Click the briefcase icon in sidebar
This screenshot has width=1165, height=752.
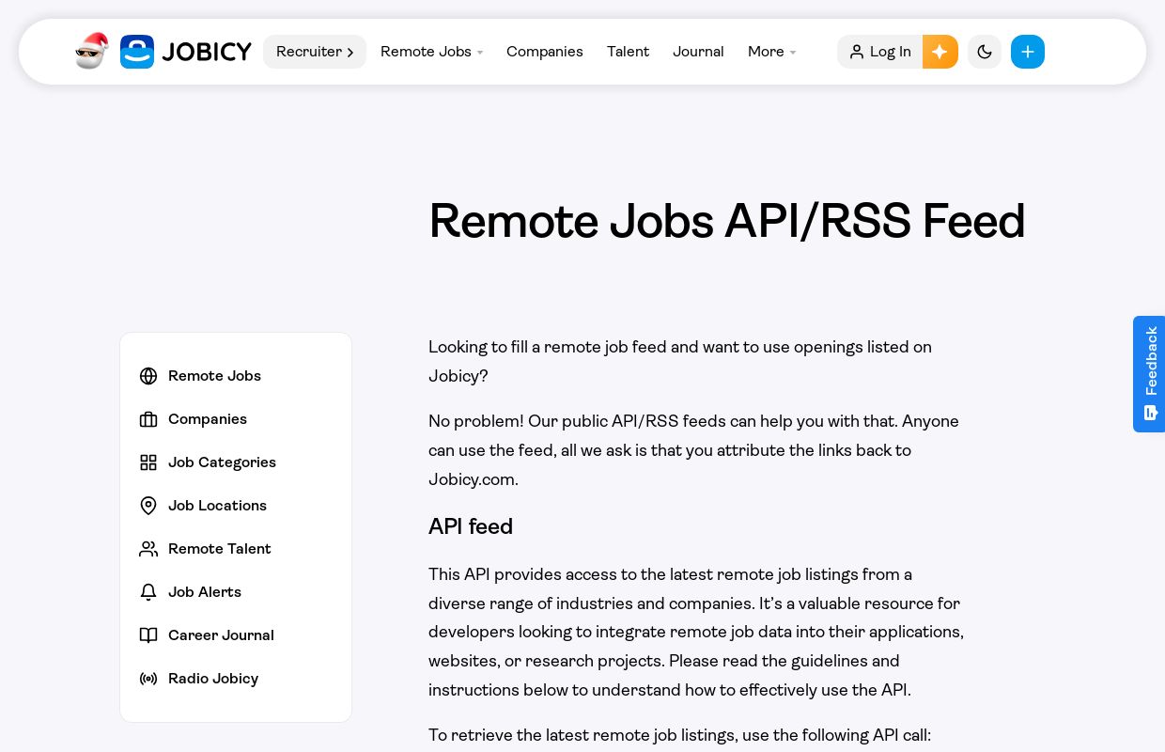click(148, 419)
